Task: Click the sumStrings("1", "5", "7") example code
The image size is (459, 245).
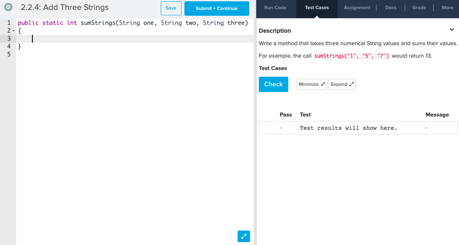Action: pyautogui.click(x=351, y=56)
